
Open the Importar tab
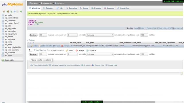click(x=109, y=8)
